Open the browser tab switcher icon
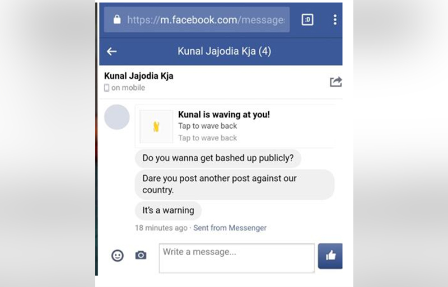This screenshot has width=448, height=287. [x=307, y=20]
